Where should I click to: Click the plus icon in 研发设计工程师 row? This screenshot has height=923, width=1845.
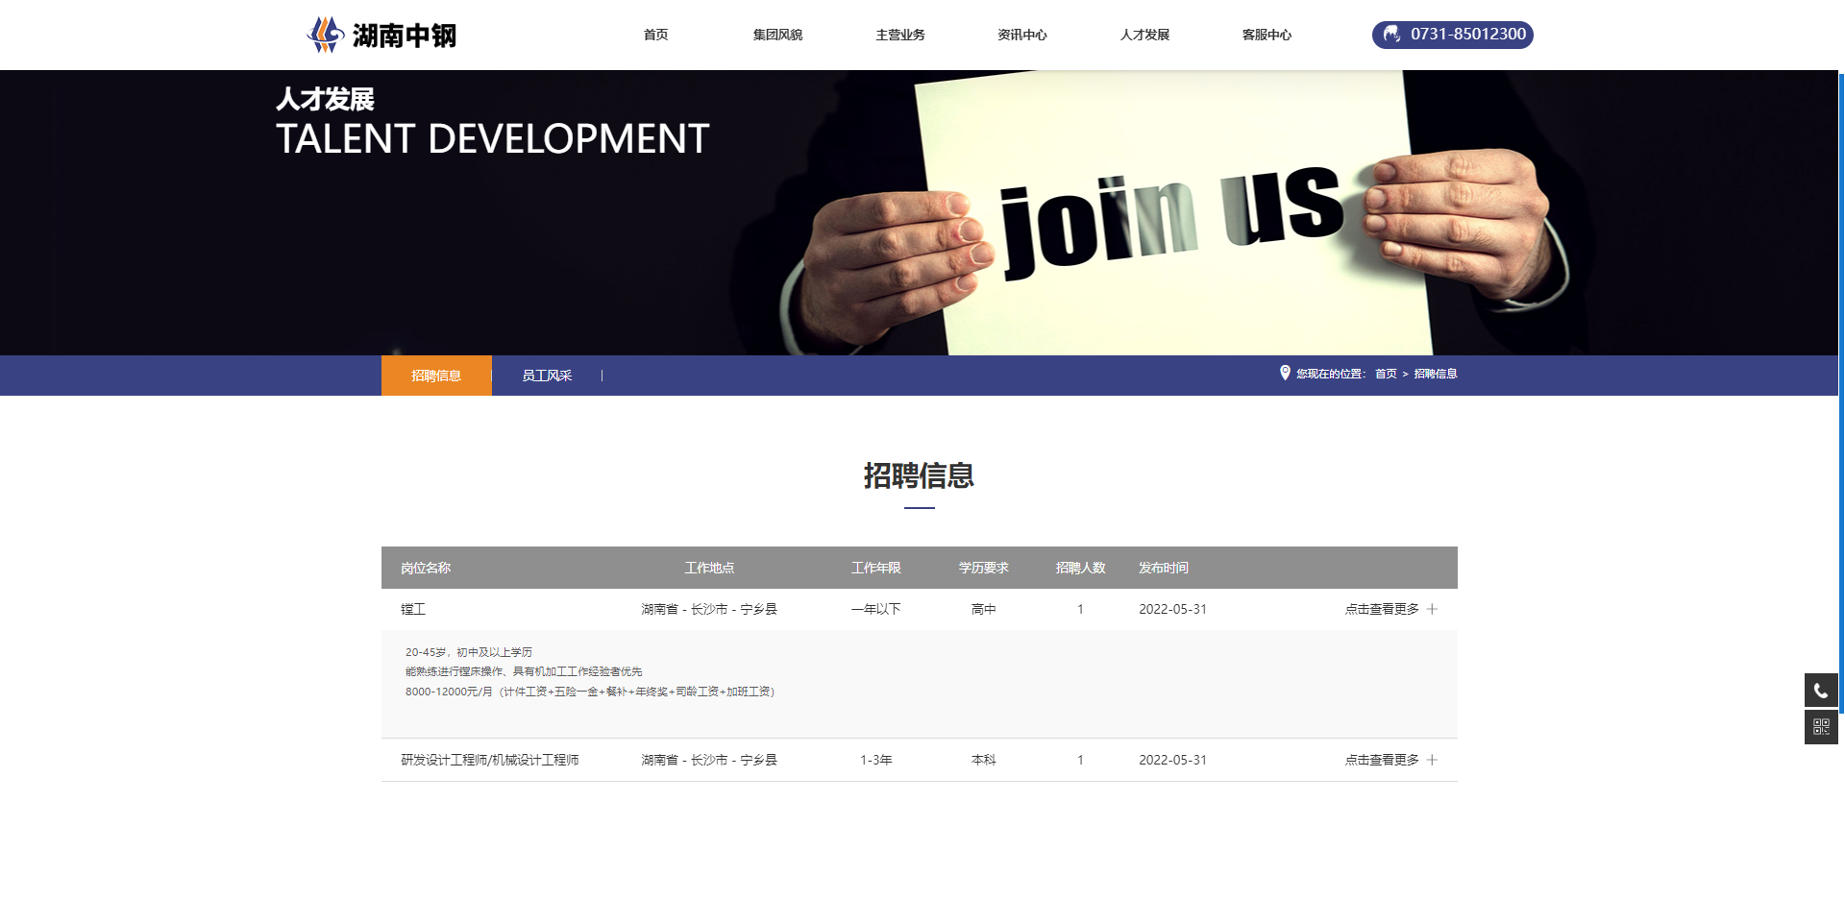tap(1432, 760)
